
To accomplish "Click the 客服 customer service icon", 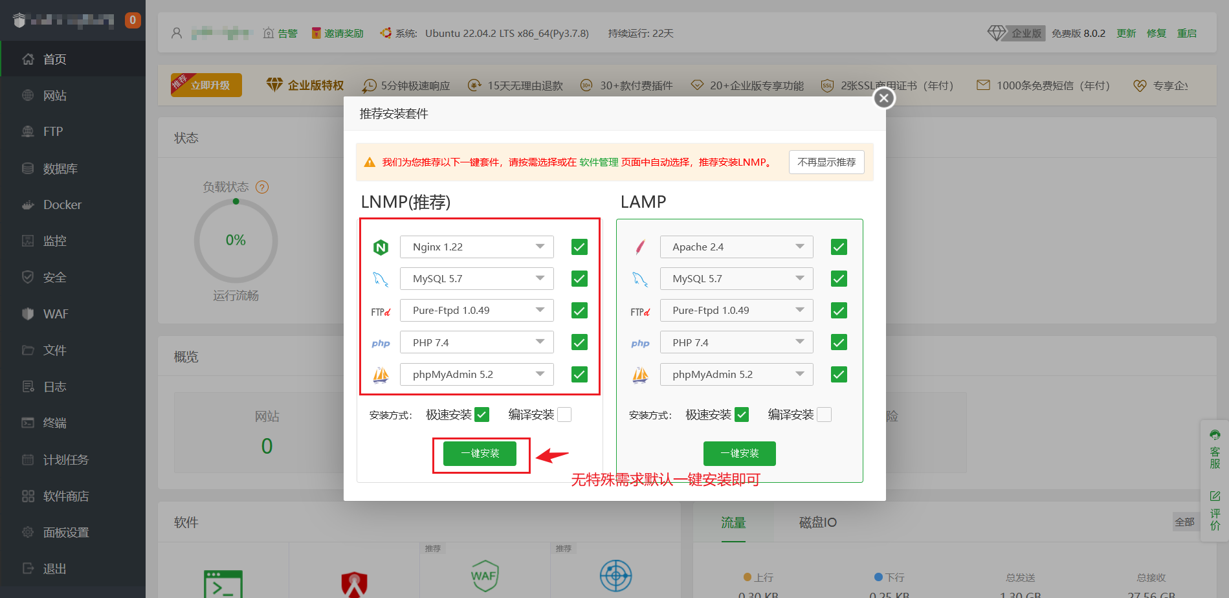I will [1215, 435].
